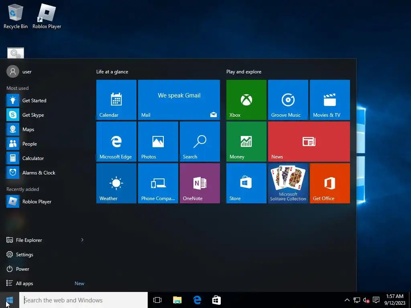Open the News tile
The height and width of the screenshot is (308, 411).
coord(309,142)
